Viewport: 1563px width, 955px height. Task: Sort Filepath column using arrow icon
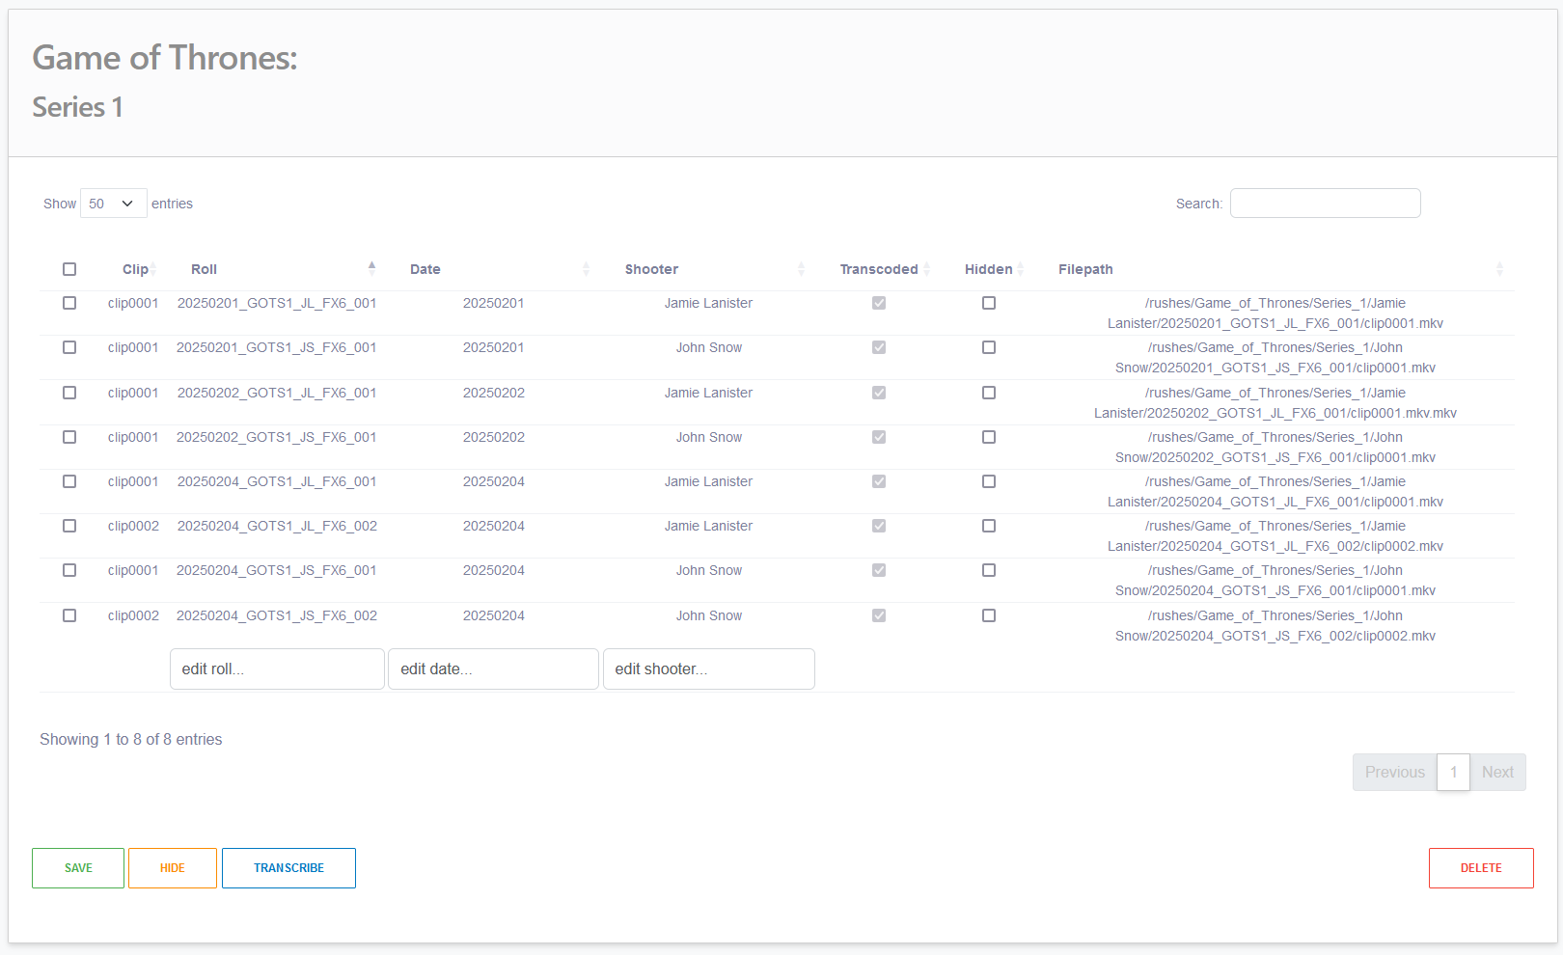(1499, 269)
